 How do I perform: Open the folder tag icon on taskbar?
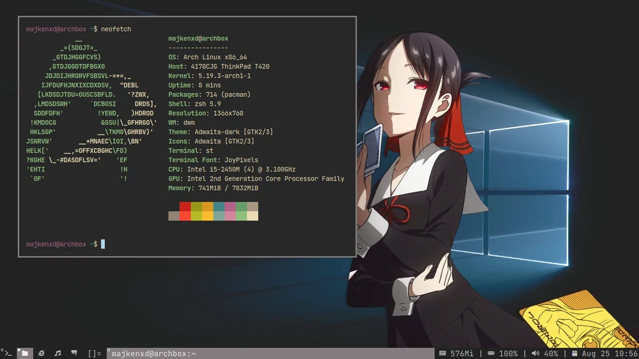pyautogui.click(x=24, y=352)
